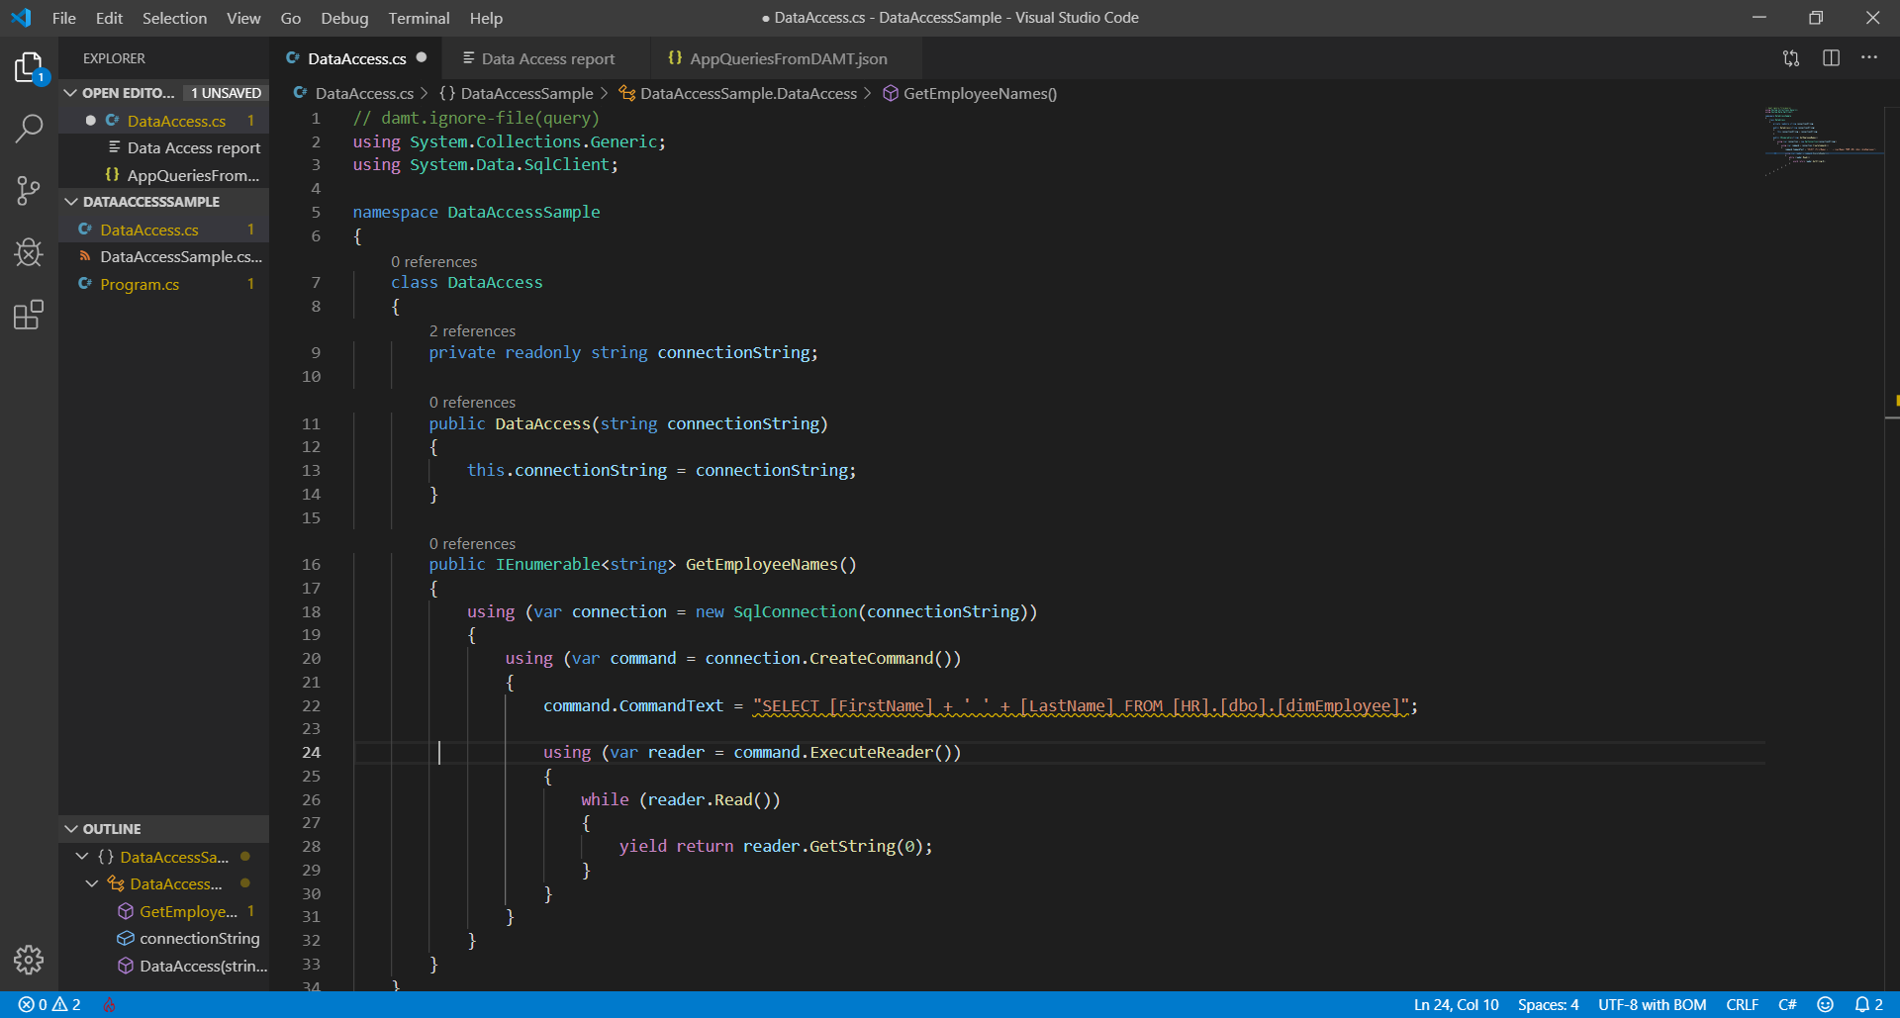Open the Terminal menu
The width and height of the screenshot is (1900, 1018).
tap(418, 18)
